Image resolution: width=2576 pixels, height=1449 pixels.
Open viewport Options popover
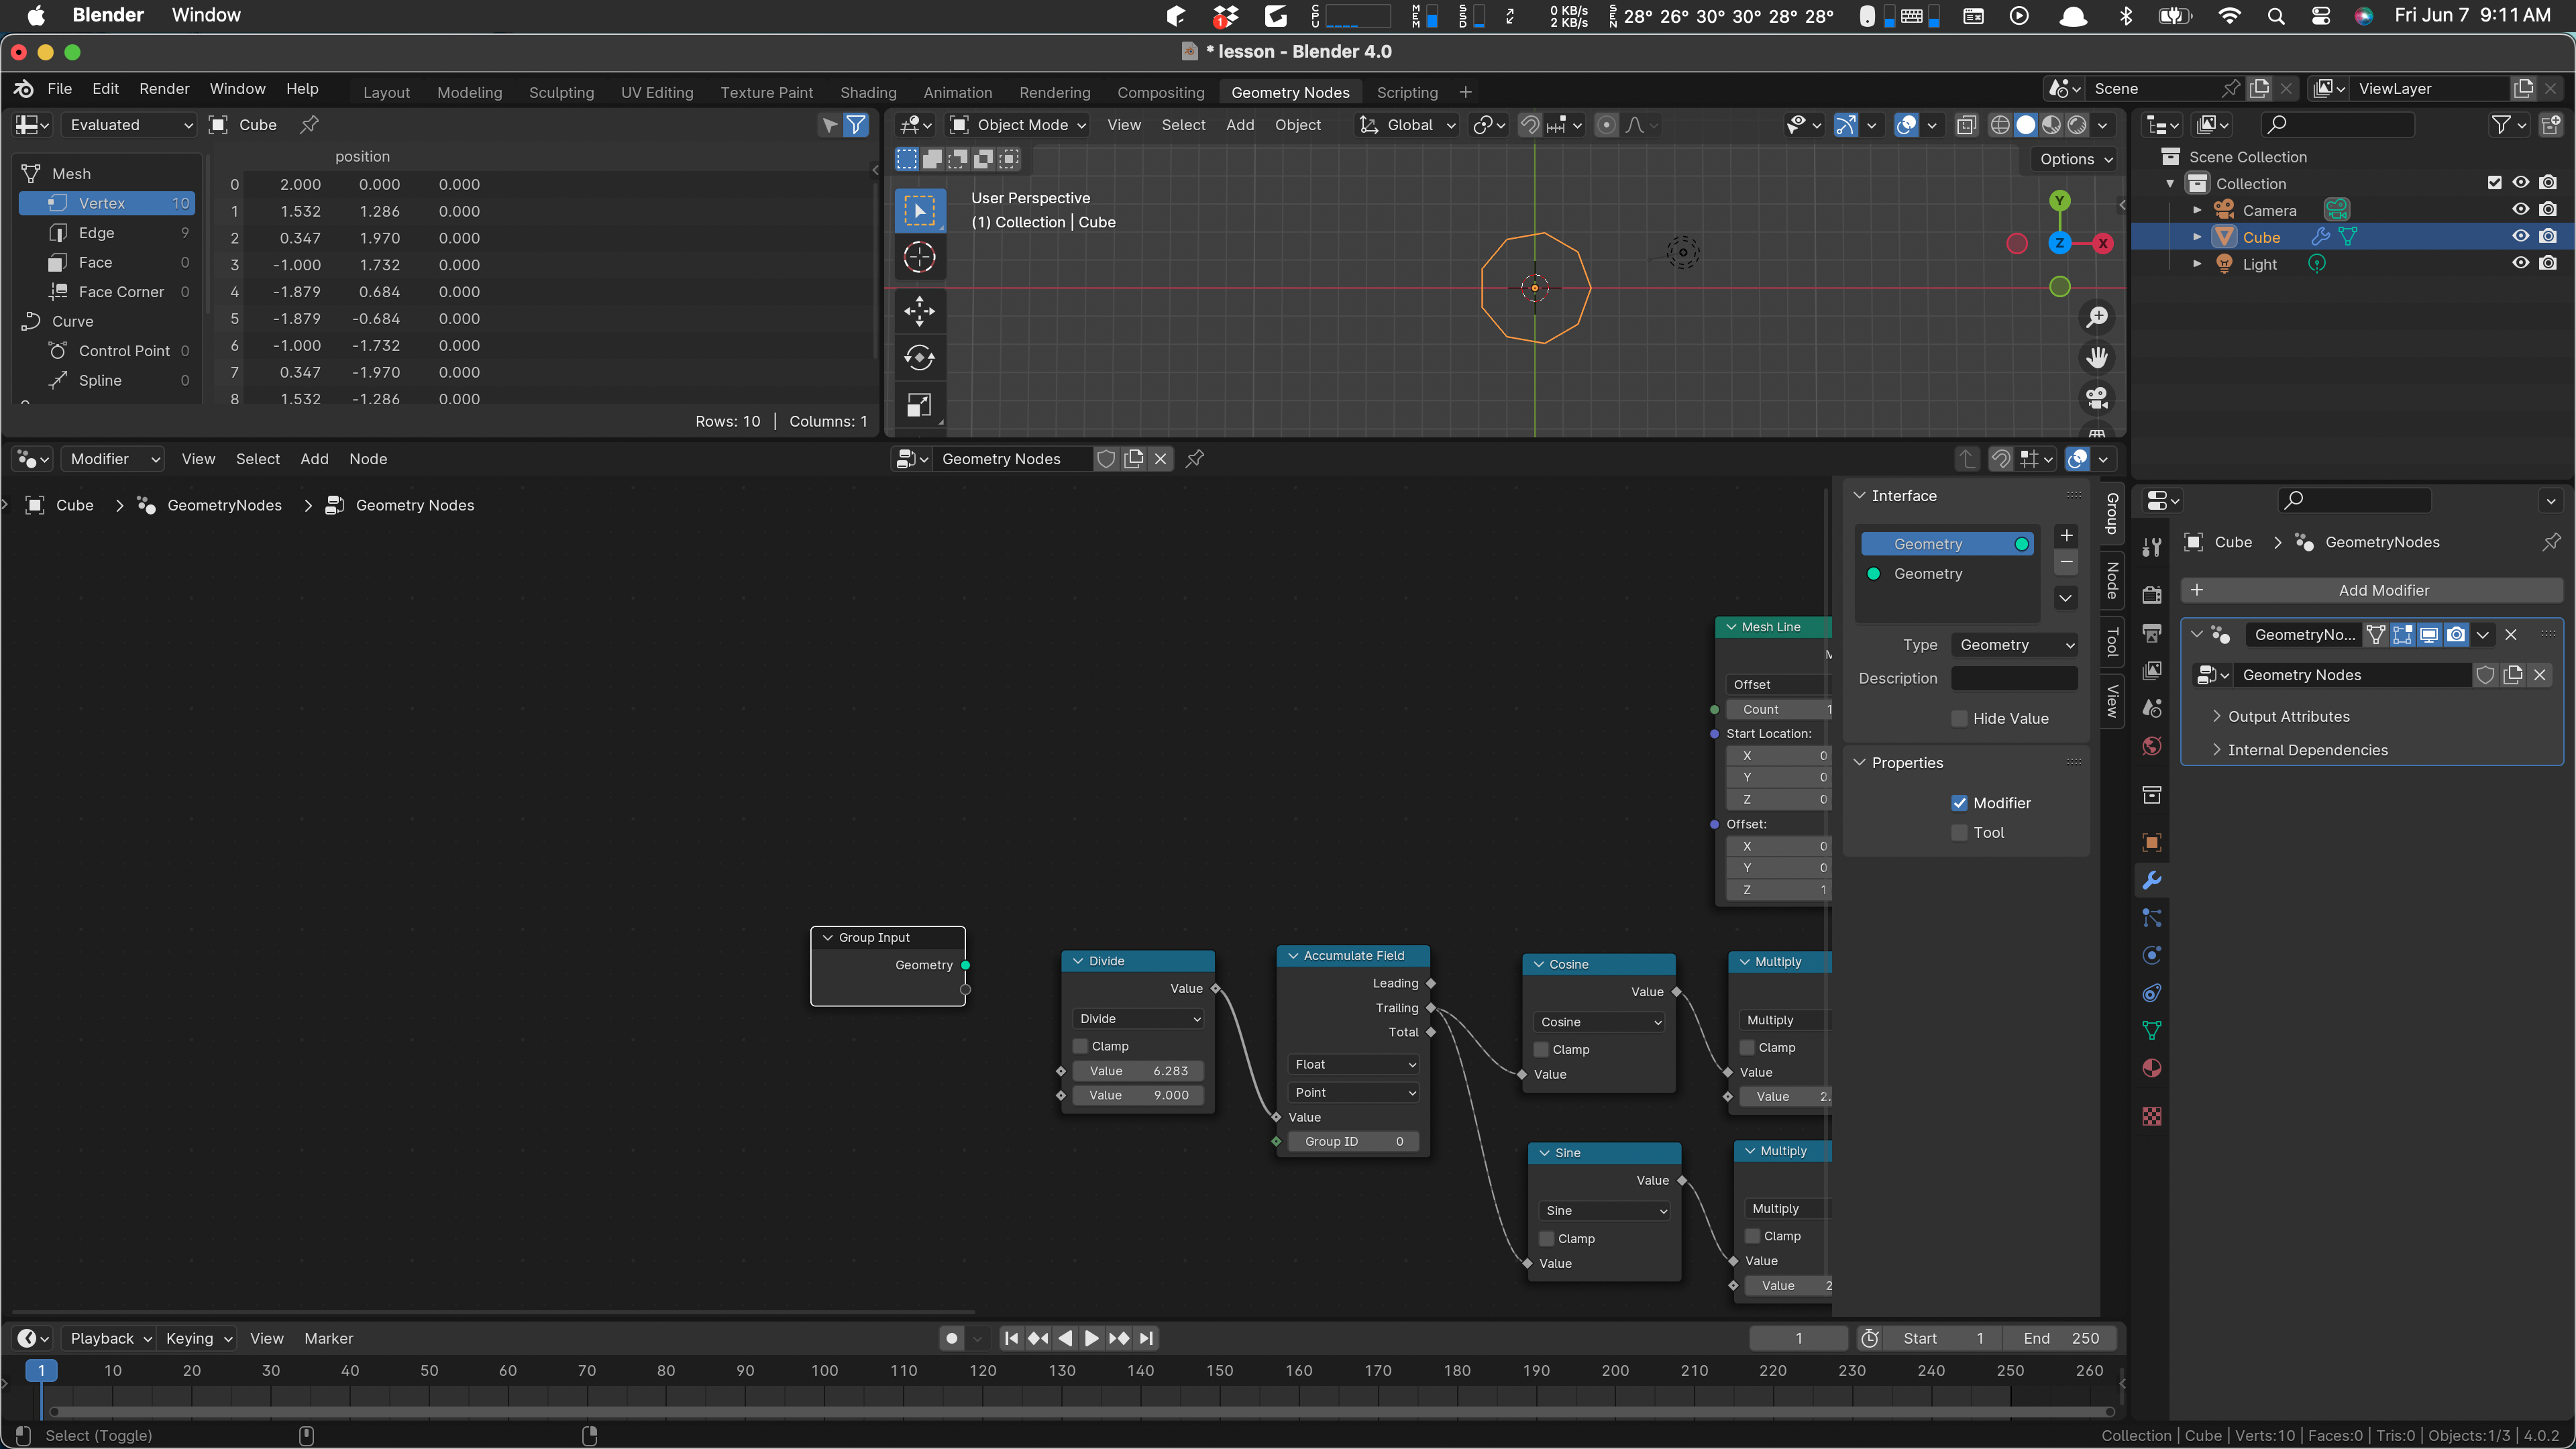pos(2075,159)
